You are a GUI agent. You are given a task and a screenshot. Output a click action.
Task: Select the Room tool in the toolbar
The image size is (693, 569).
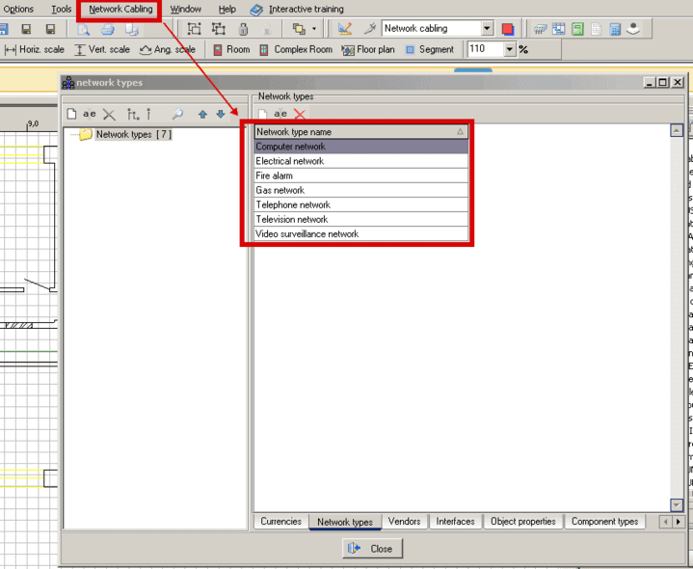click(230, 49)
